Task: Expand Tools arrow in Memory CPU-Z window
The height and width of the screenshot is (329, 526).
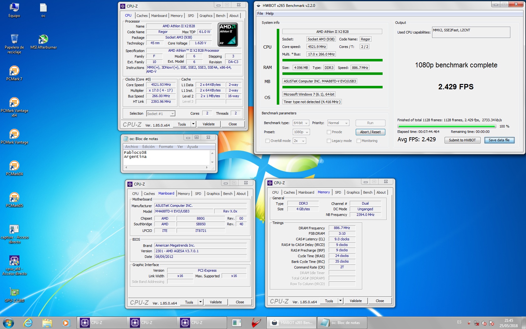Action: 340,301
